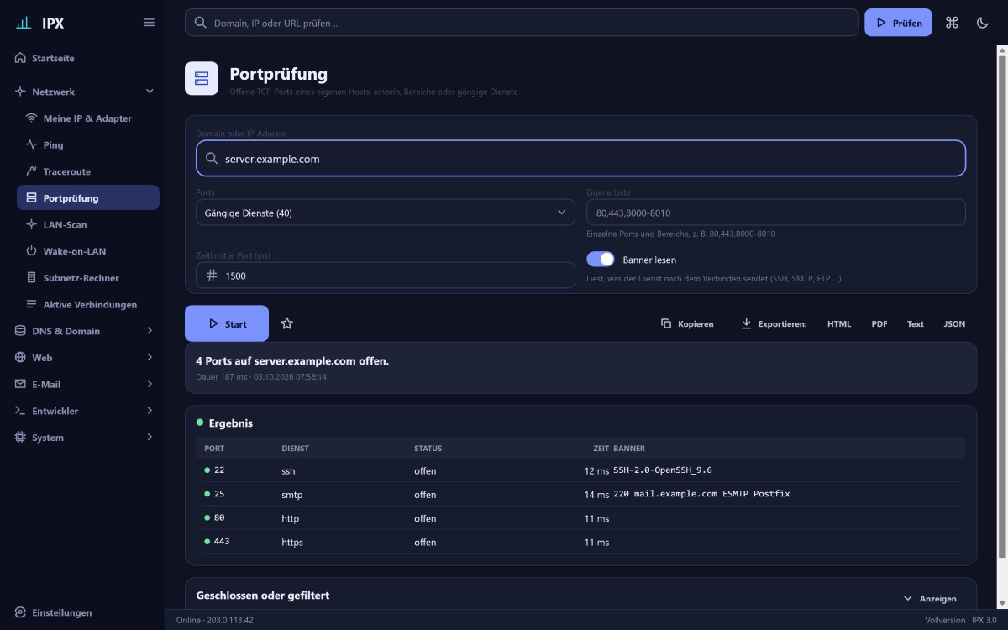Image resolution: width=1008 pixels, height=630 pixels.
Task: Switch theme with the moon icon
Action: [x=982, y=23]
